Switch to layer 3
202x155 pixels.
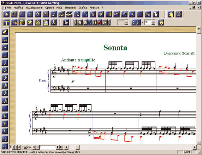(x=16, y=147)
